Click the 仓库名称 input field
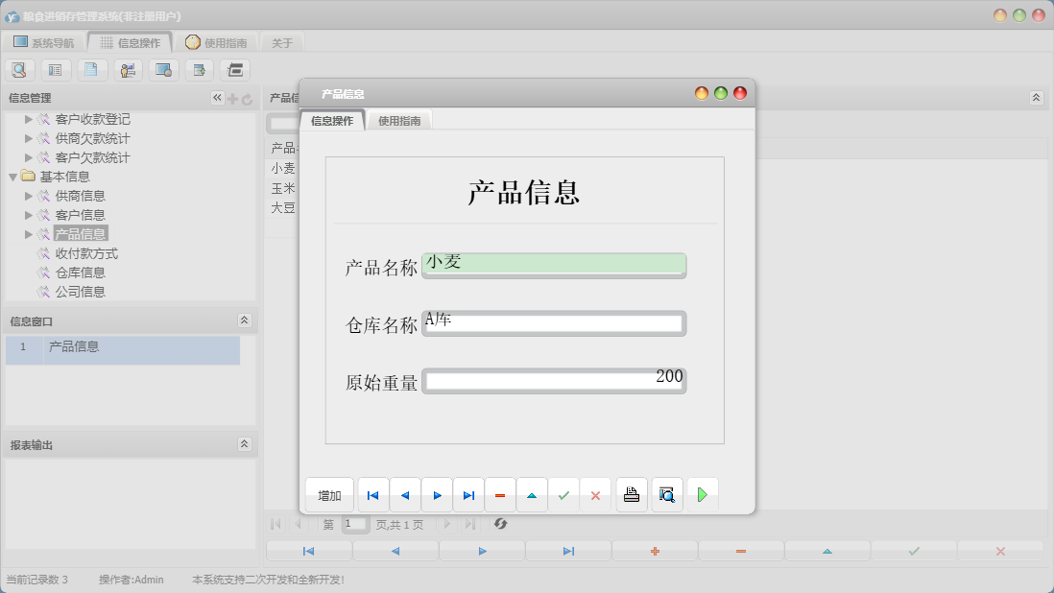Image resolution: width=1054 pixels, height=593 pixels. (x=555, y=322)
